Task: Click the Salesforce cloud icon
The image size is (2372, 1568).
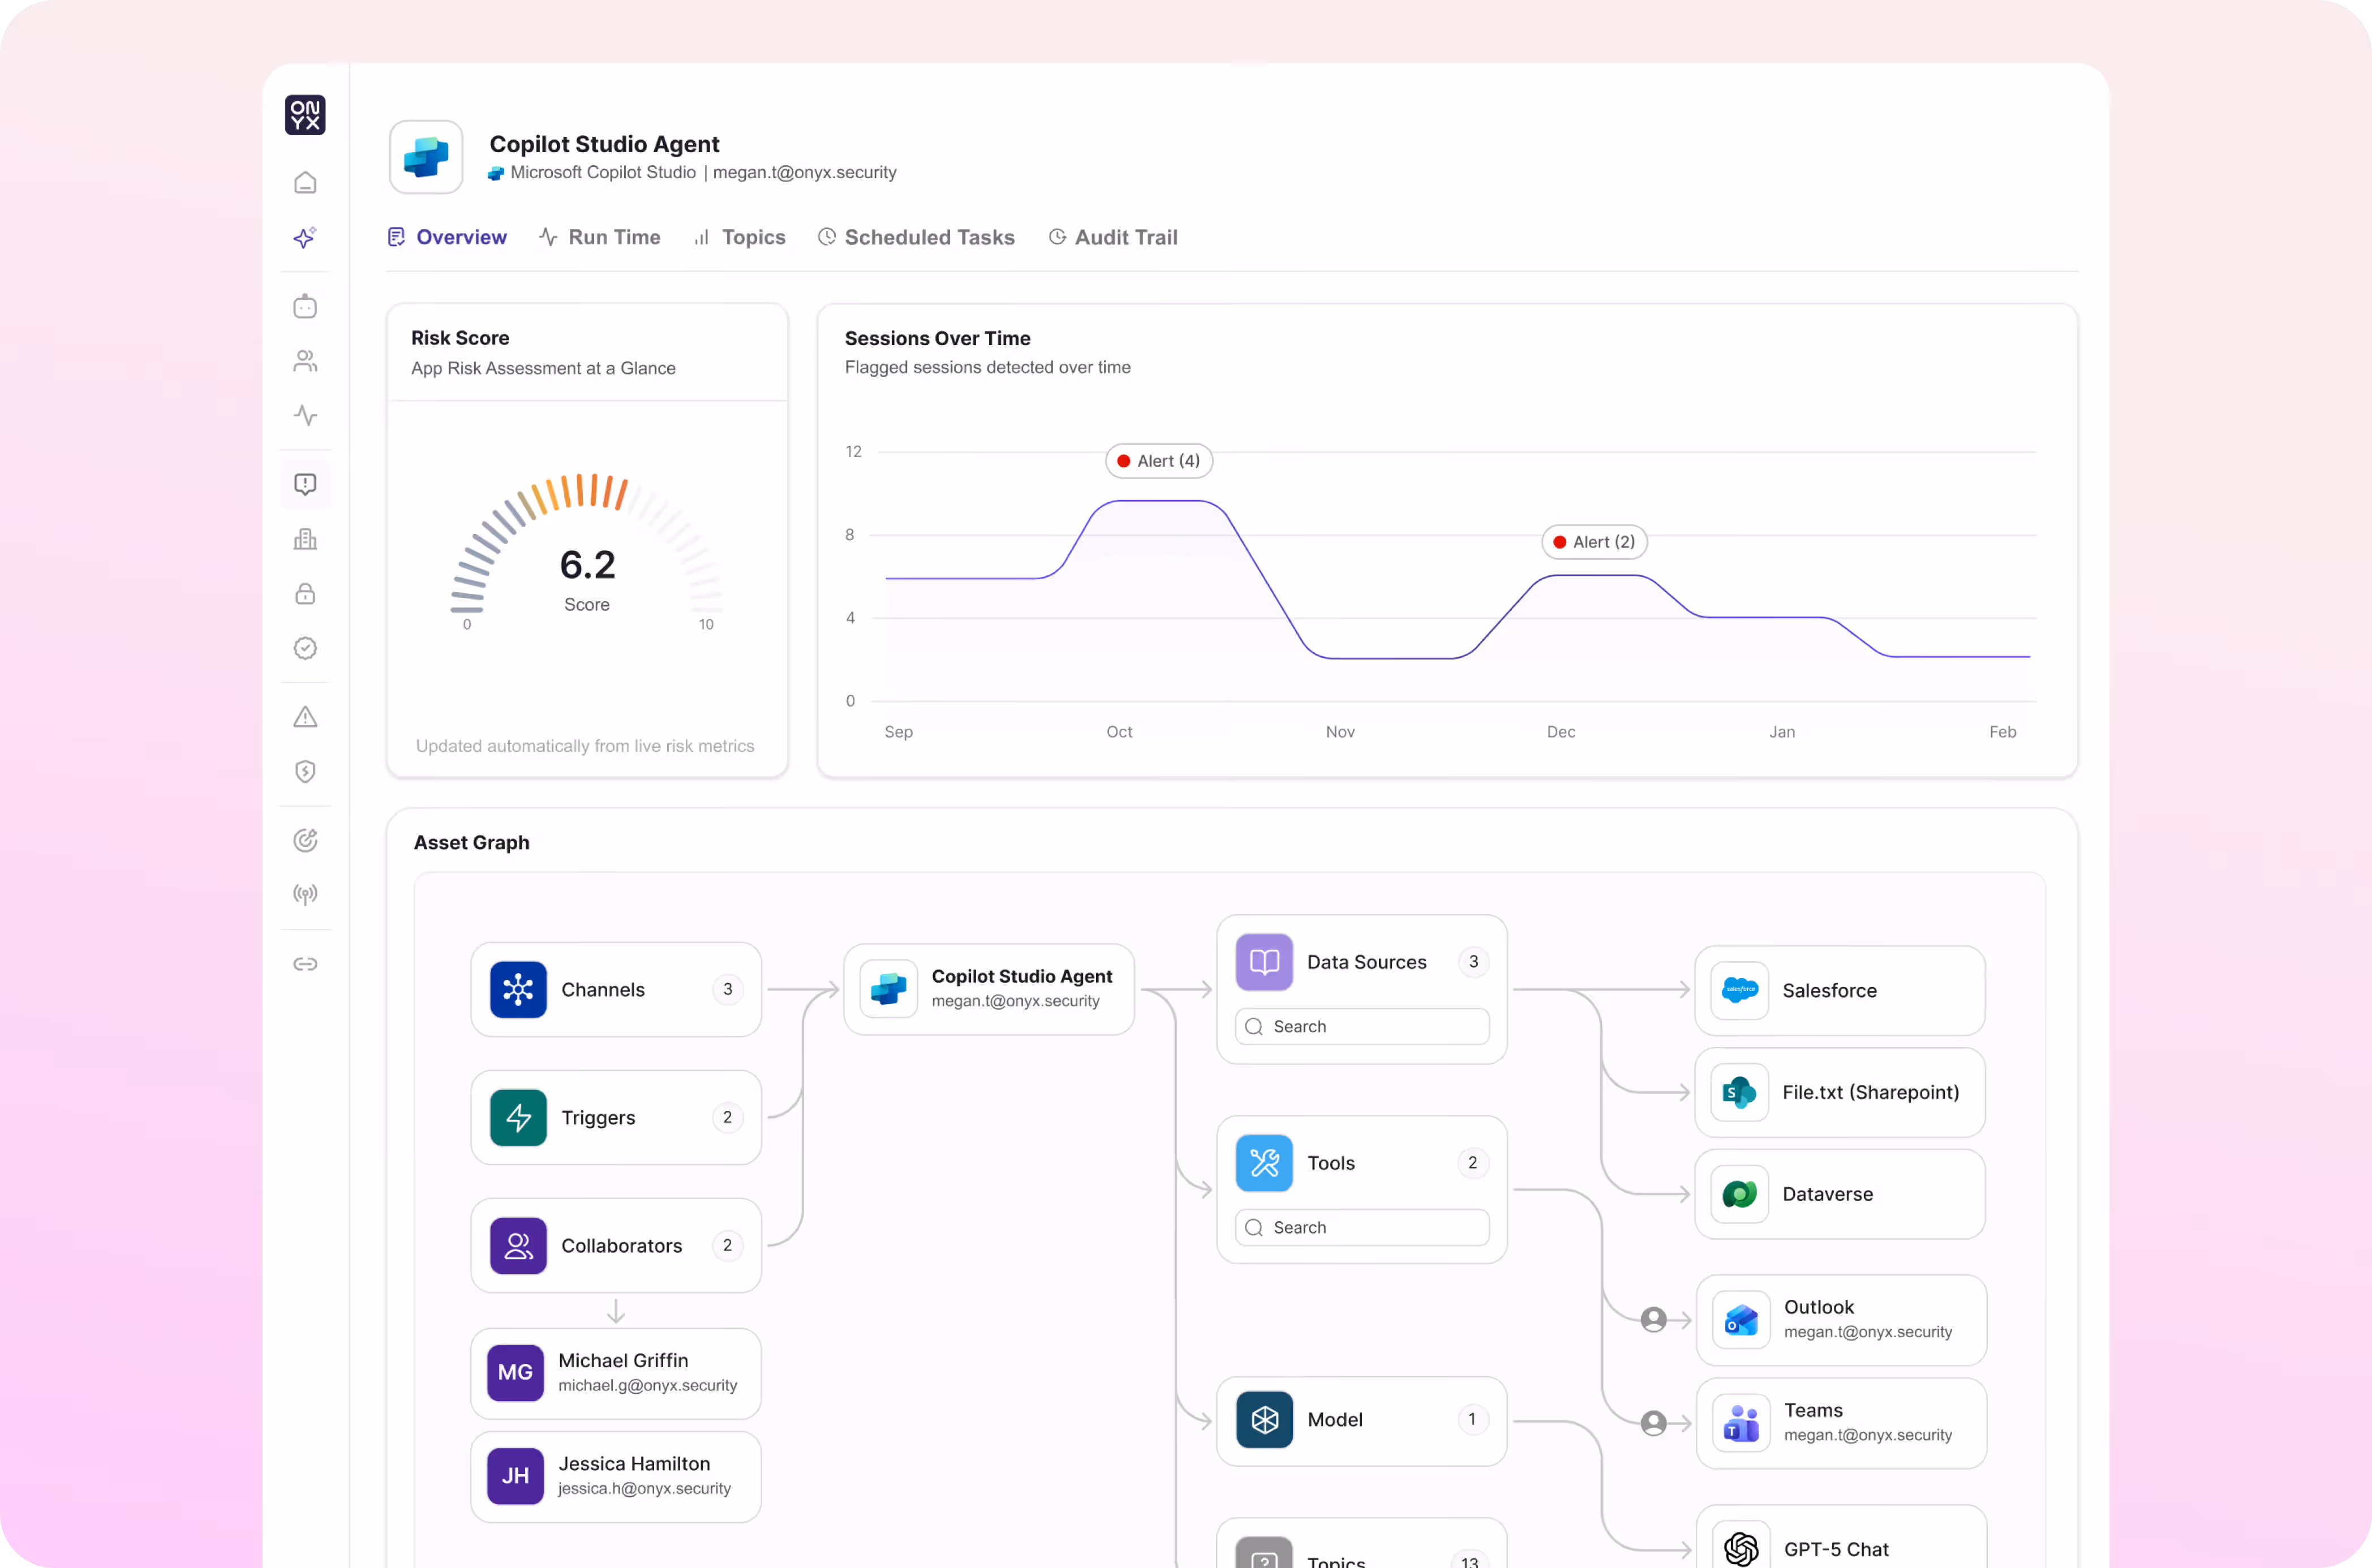Action: [1740, 991]
